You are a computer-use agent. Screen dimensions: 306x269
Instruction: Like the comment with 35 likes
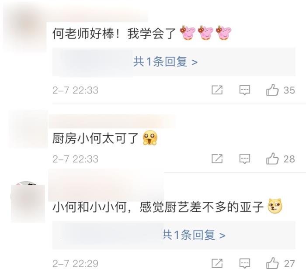pos(272,90)
